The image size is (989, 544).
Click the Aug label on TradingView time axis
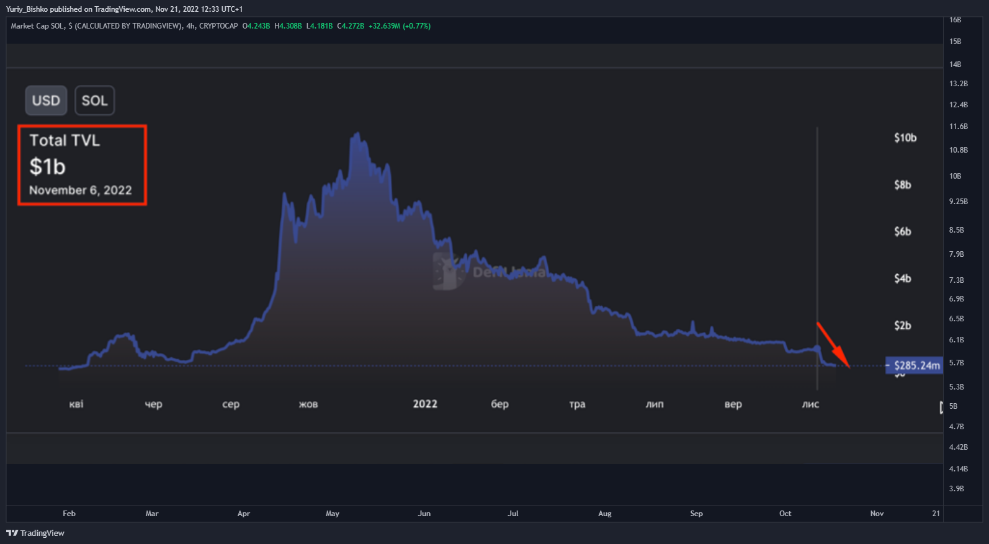[x=605, y=514]
